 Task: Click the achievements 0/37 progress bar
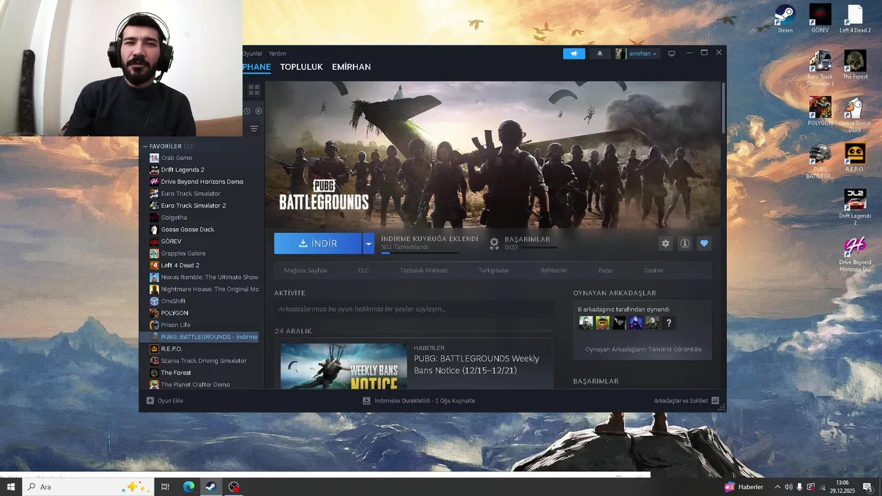[x=540, y=247]
